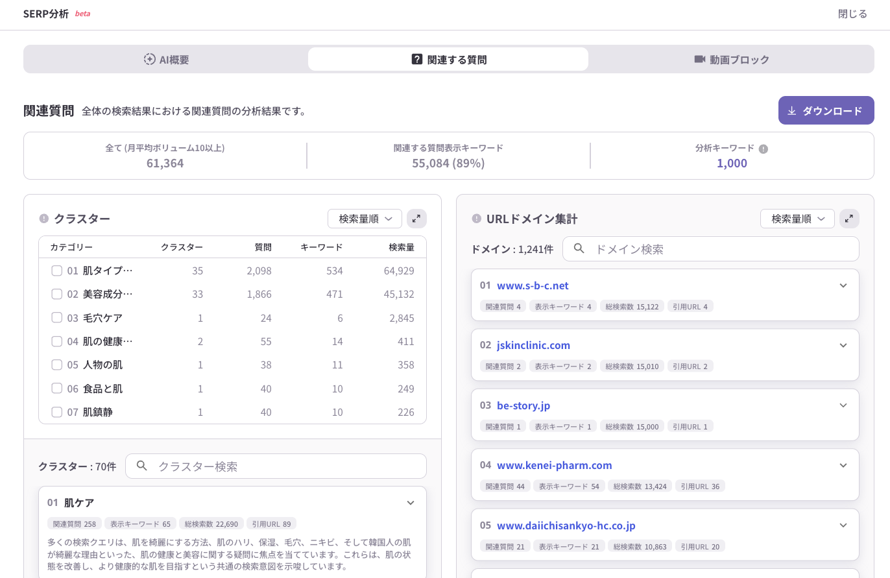Check the 04 肌の健康 category checkbox
The width and height of the screenshot is (890, 578).
[x=56, y=341]
